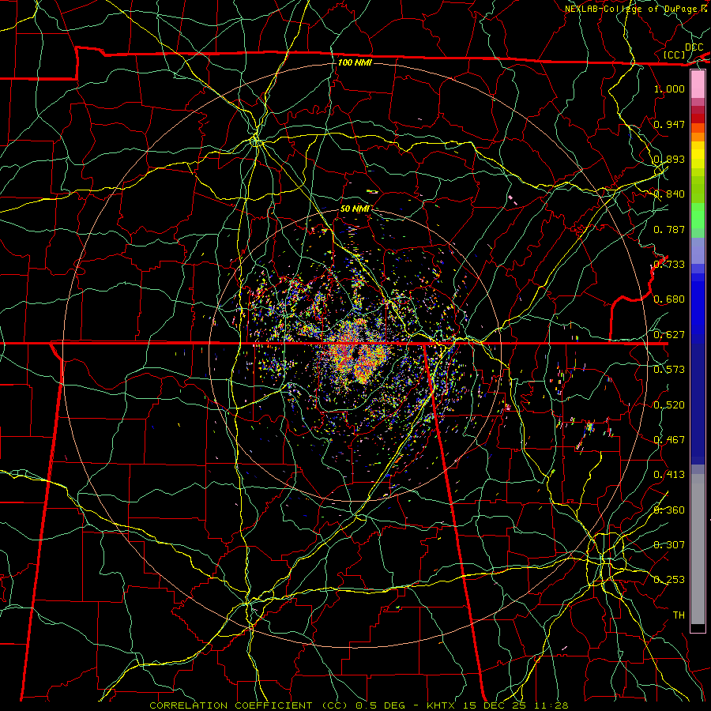Click the 0.360 scale value

[669, 510]
